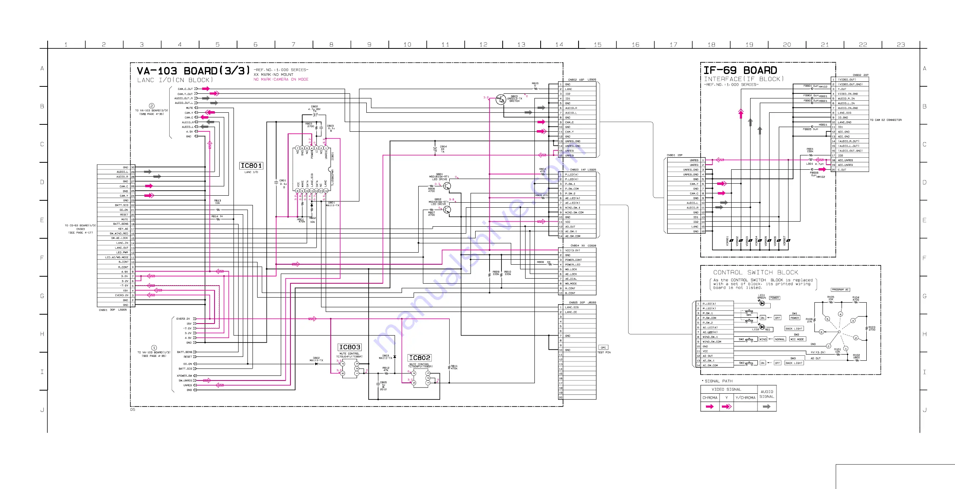Click the "KEY_AE" pin 17 on CN801
955x489 pixels.
point(116,229)
